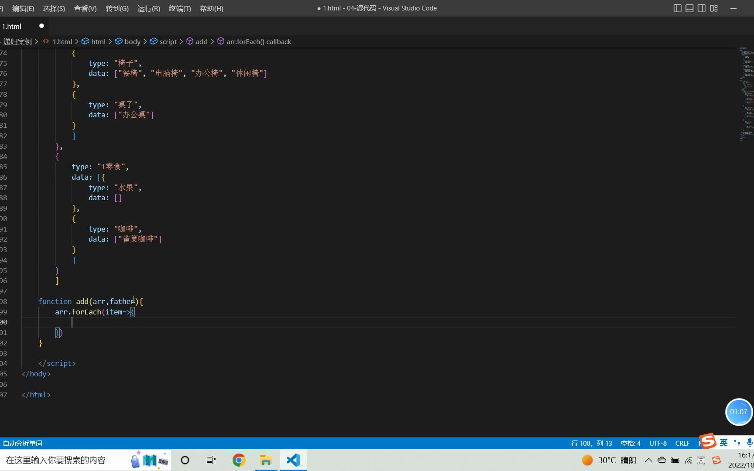
Task: Open Cortana circle icon on taskbar
Action: click(x=185, y=460)
